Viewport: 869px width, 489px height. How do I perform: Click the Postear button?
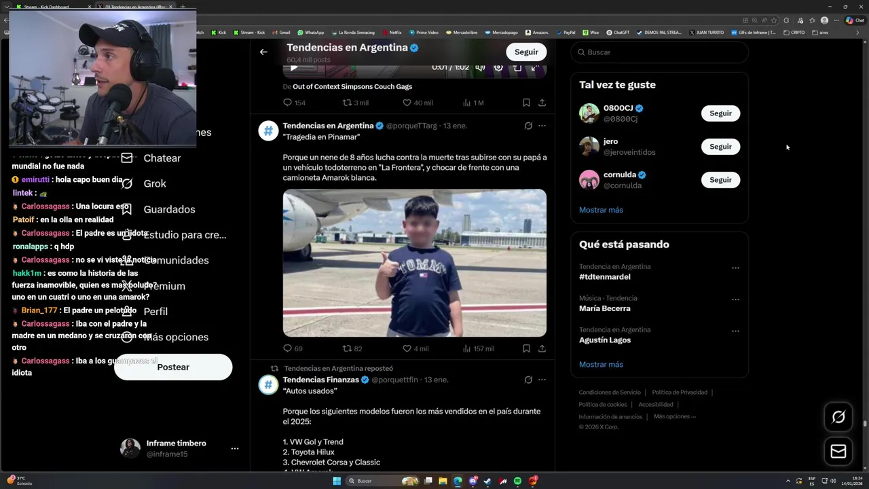coord(173,367)
